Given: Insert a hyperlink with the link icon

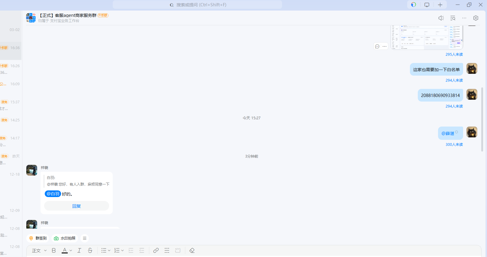Looking at the screenshot, I should [x=156, y=250].
